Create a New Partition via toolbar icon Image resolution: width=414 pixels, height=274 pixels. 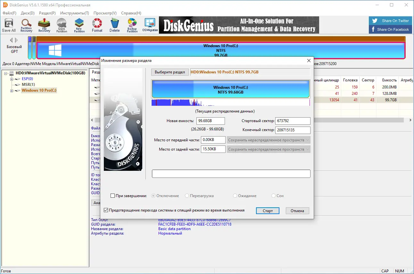(x=79, y=25)
